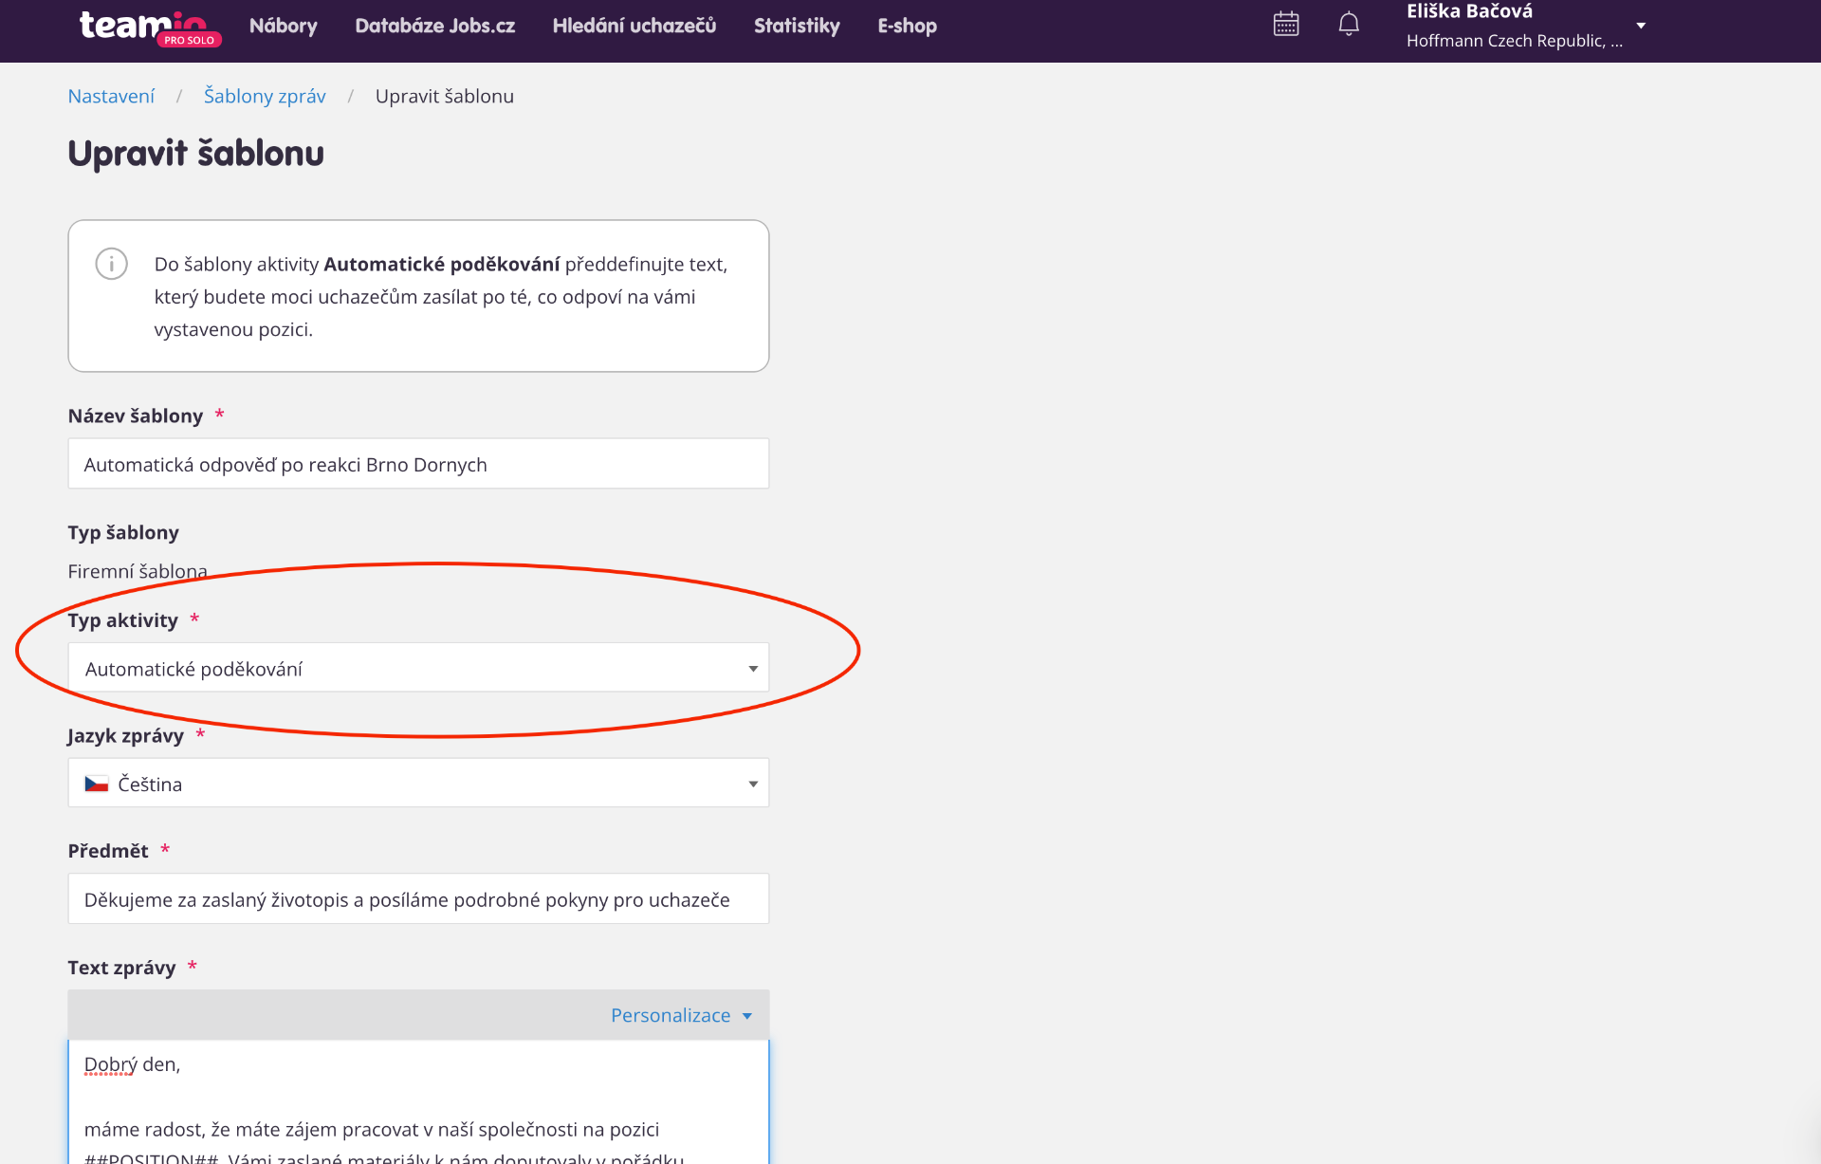The width and height of the screenshot is (1821, 1164).
Task: Click the notifications bell icon
Action: 1349,25
